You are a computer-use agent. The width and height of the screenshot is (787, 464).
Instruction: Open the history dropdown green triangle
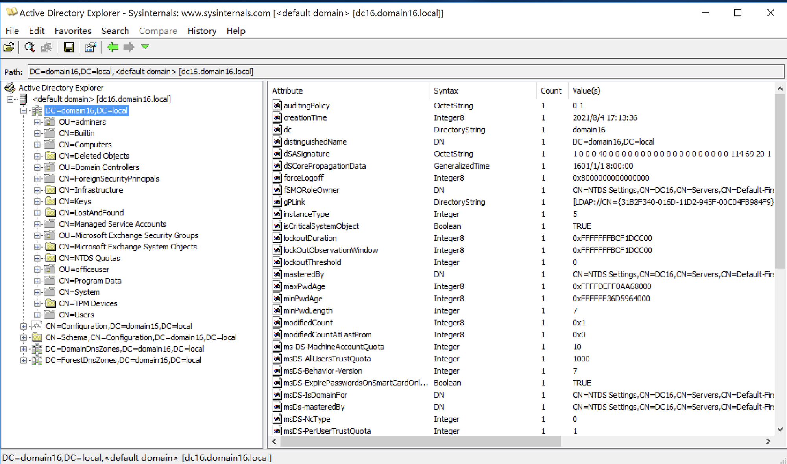145,47
